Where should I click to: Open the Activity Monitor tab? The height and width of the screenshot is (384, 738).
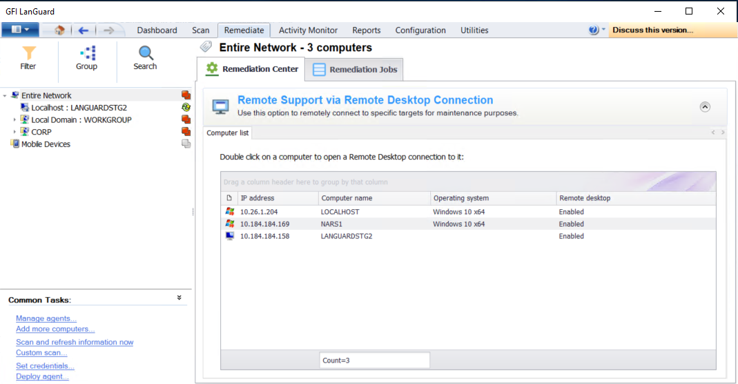pyautogui.click(x=308, y=30)
